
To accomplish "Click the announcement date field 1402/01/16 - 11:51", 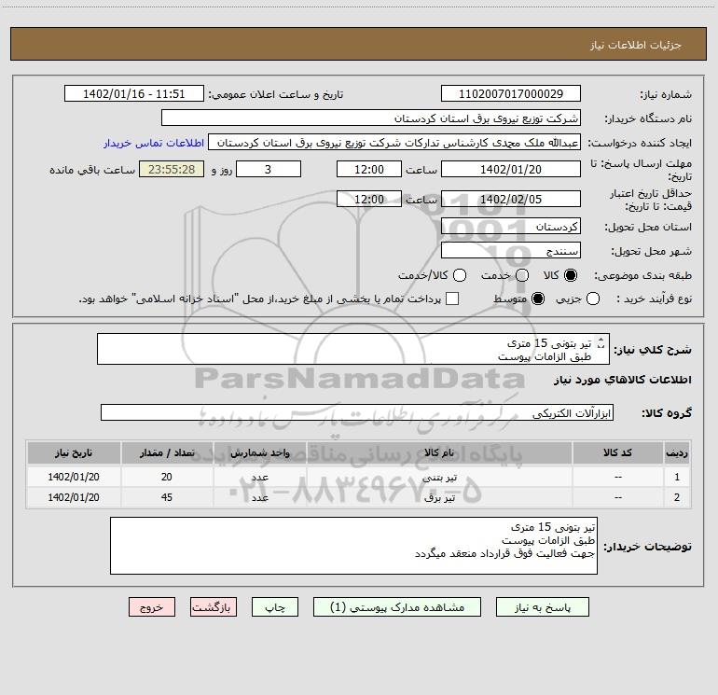I will tap(133, 93).
